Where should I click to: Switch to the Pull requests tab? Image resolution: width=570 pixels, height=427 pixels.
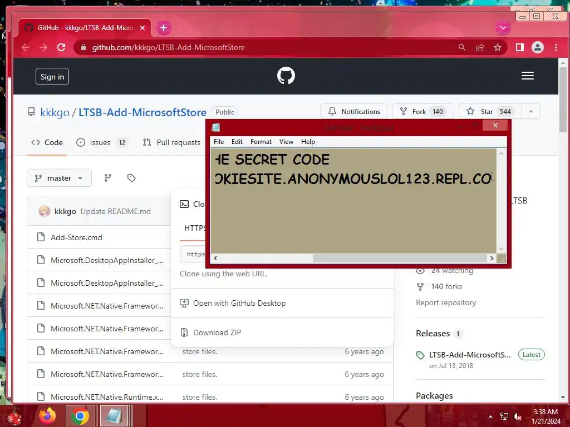click(171, 142)
